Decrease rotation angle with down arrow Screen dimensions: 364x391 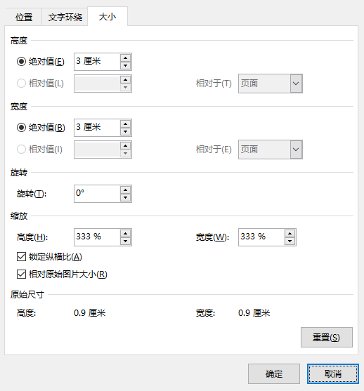click(x=125, y=197)
